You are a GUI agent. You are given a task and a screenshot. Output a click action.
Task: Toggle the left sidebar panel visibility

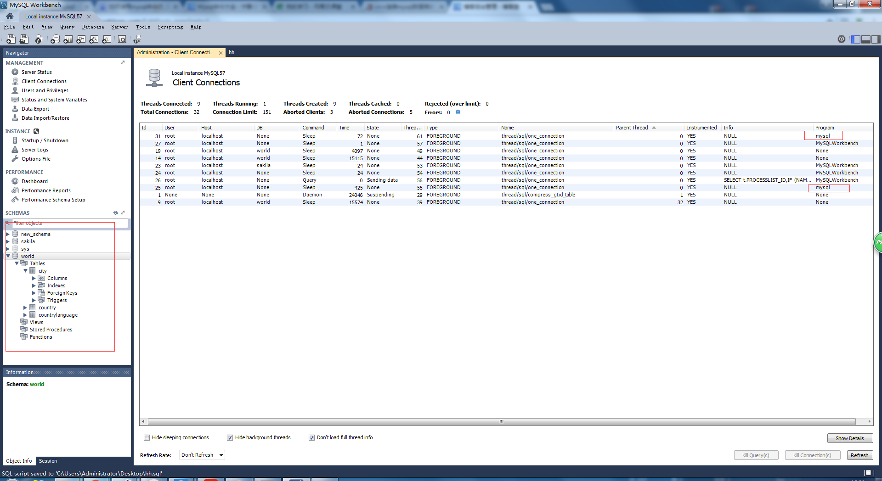(x=856, y=39)
